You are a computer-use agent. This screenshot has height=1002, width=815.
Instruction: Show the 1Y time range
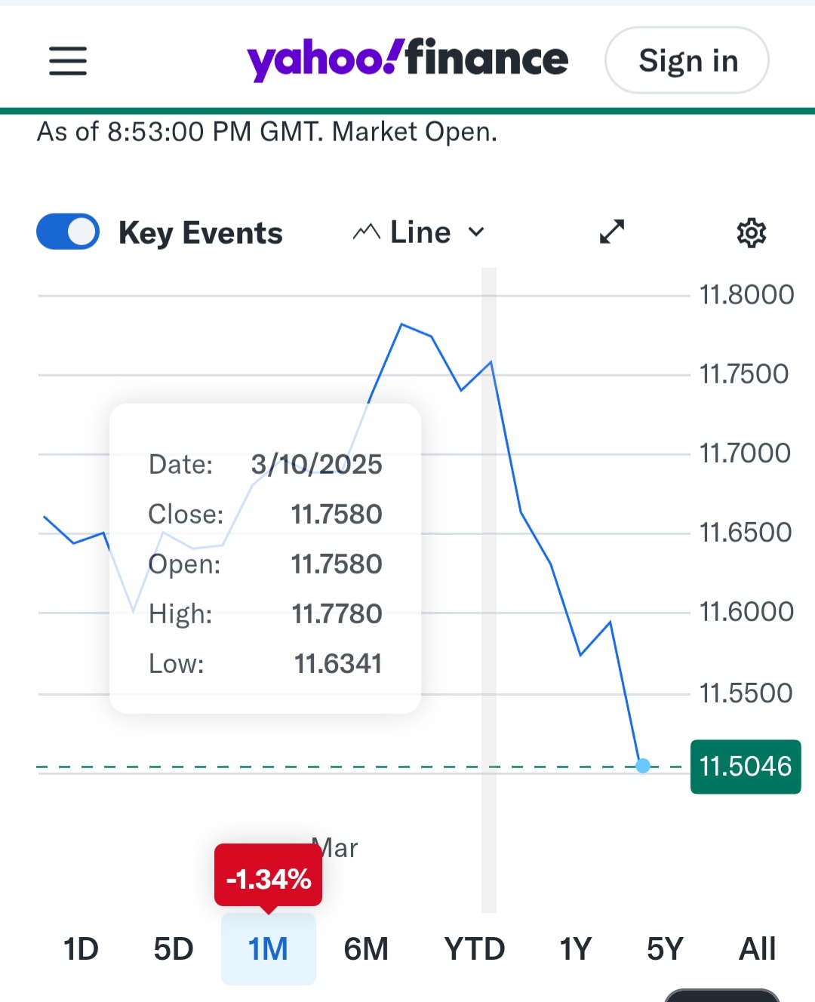pos(575,949)
